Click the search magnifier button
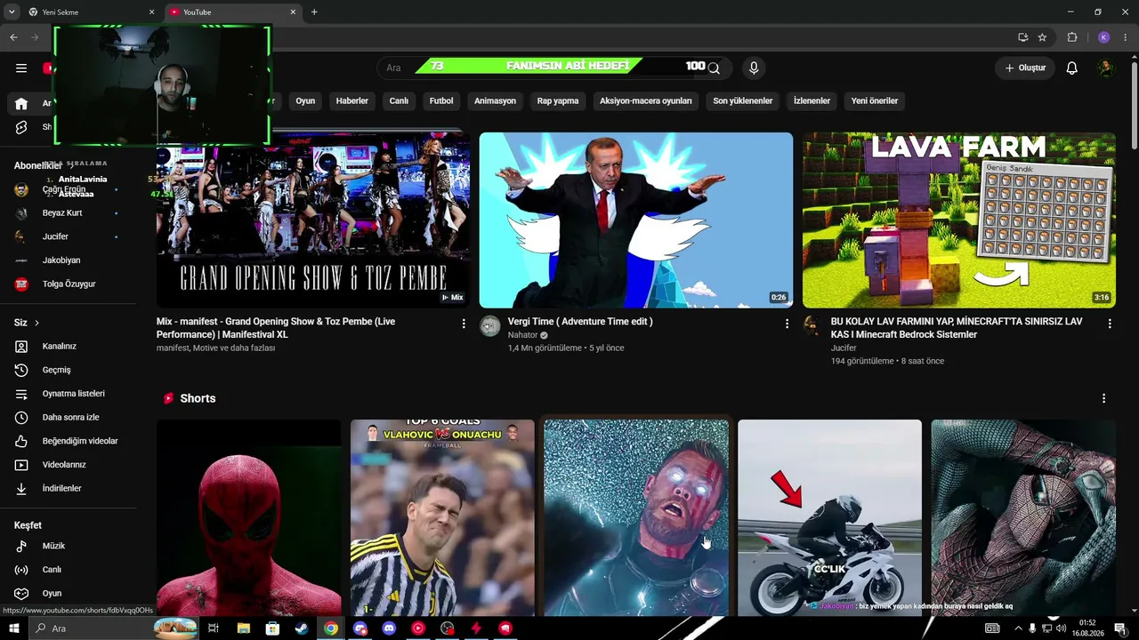The image size is (1139, 640). pyautogui.click(x=714, y=68)
